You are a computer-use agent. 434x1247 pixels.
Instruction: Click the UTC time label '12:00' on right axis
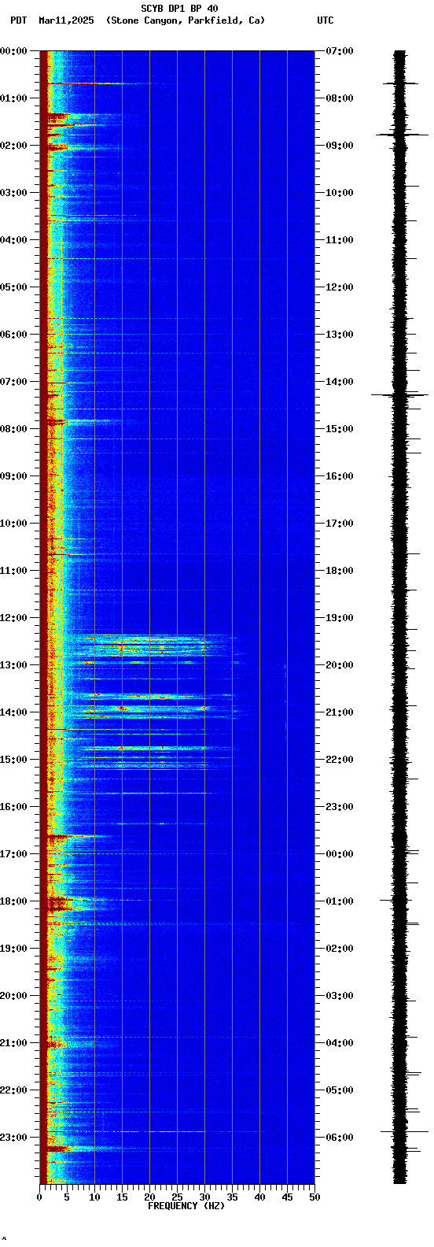(340, 287)
